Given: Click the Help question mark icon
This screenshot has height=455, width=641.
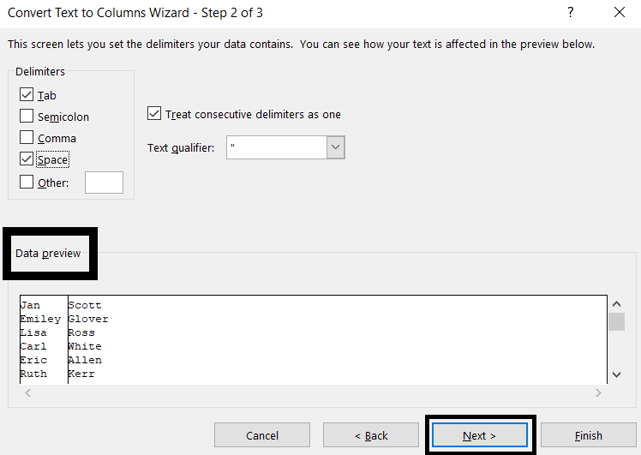Looking at the screenshot, I should click(x=571, y=13).
